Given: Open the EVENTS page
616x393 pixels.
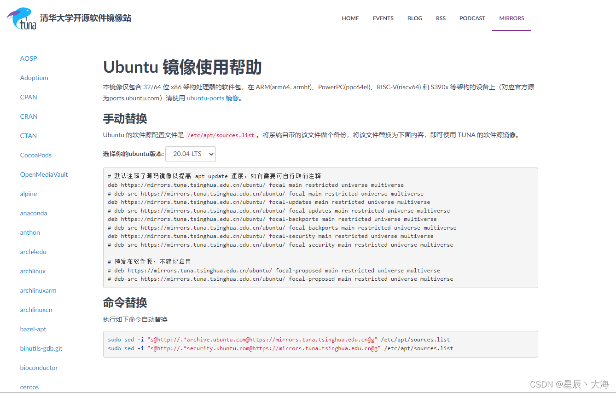Looking at the screenshot, I should click(383, 18).
